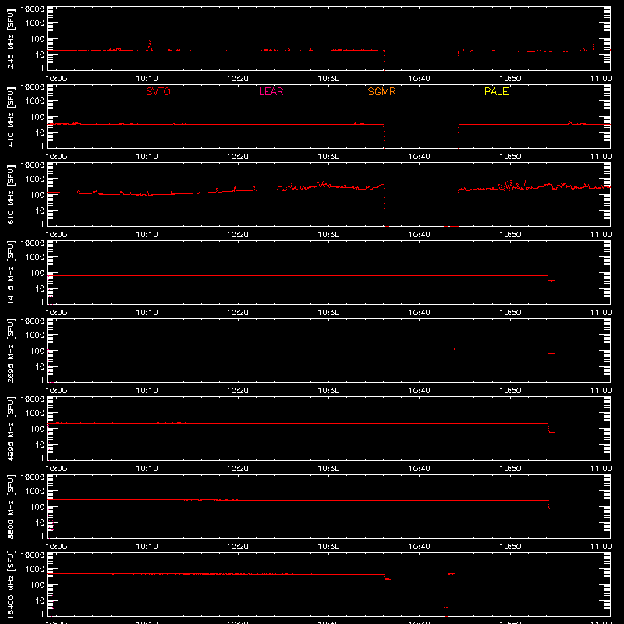Screen dimensions: 624x624
Task: Select the 2695 MHz [SFU] axis label
Action: 11,350
